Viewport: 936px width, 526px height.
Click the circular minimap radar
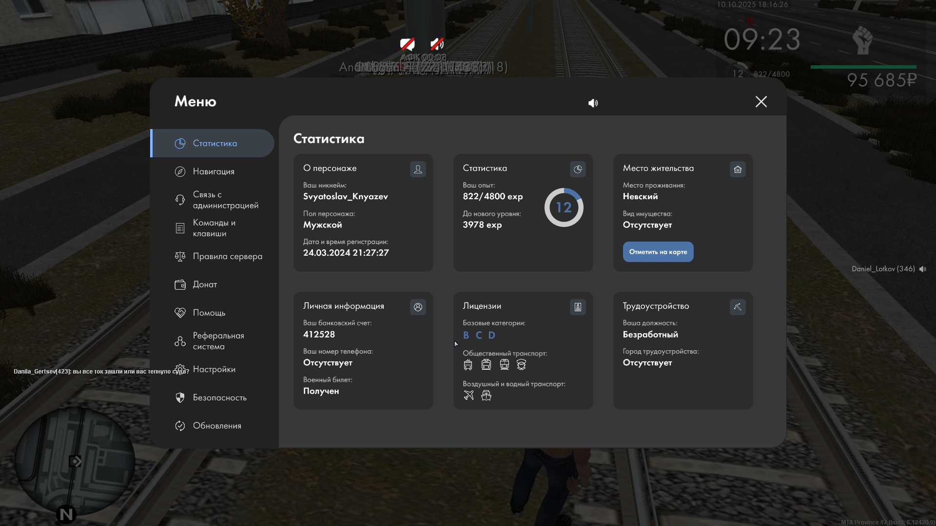pyautogui.click(x=74, y=460)
